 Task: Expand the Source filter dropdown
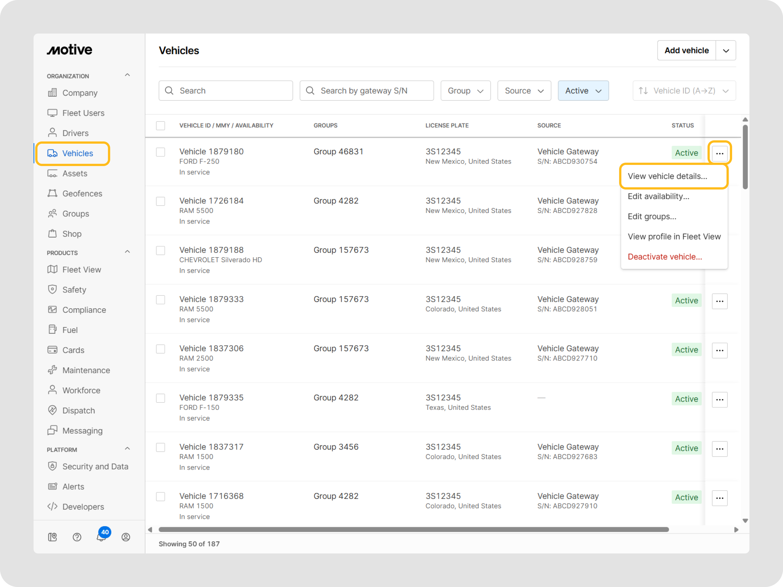524,91
